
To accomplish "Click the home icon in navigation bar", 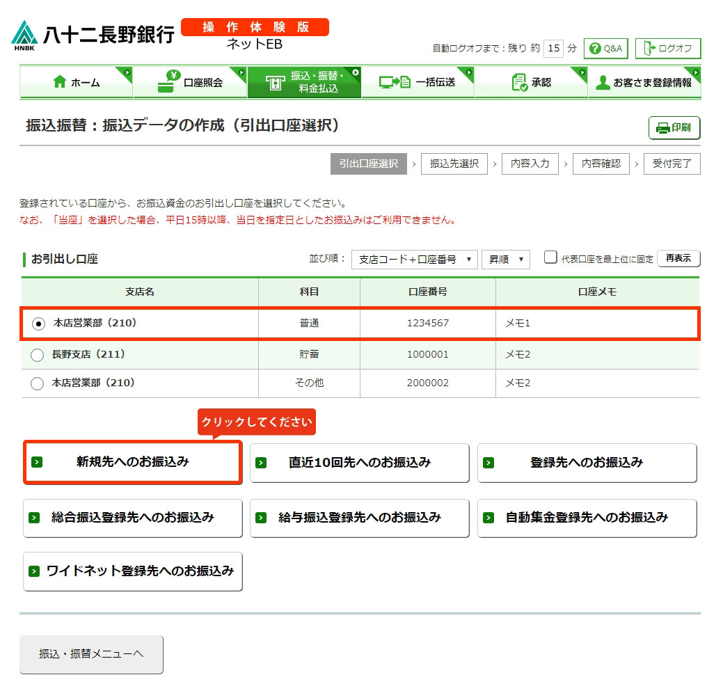I will (x=60, y=82).
